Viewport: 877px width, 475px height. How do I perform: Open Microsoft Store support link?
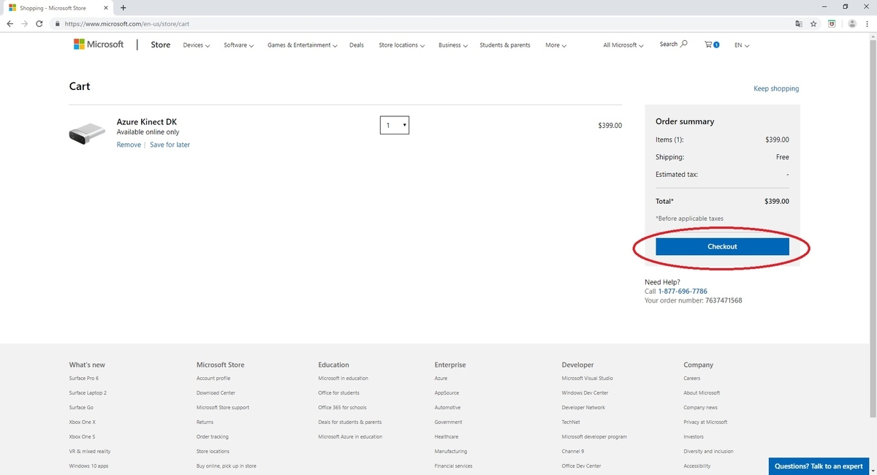223,408
